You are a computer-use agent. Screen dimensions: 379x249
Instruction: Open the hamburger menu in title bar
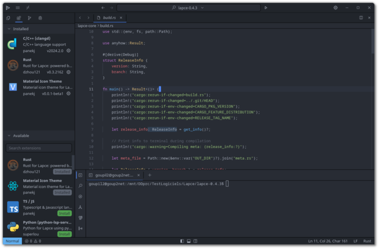point(18,8)
